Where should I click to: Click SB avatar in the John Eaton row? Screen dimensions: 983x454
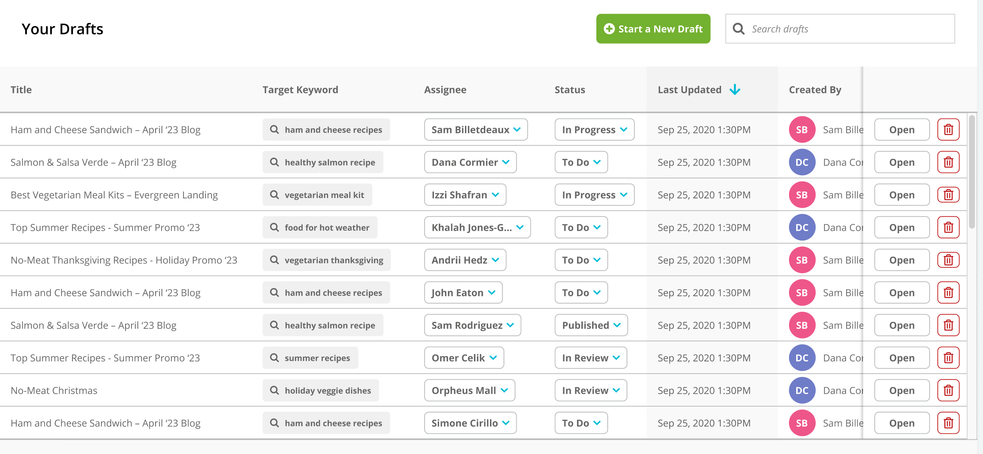(x=802, y=293)
